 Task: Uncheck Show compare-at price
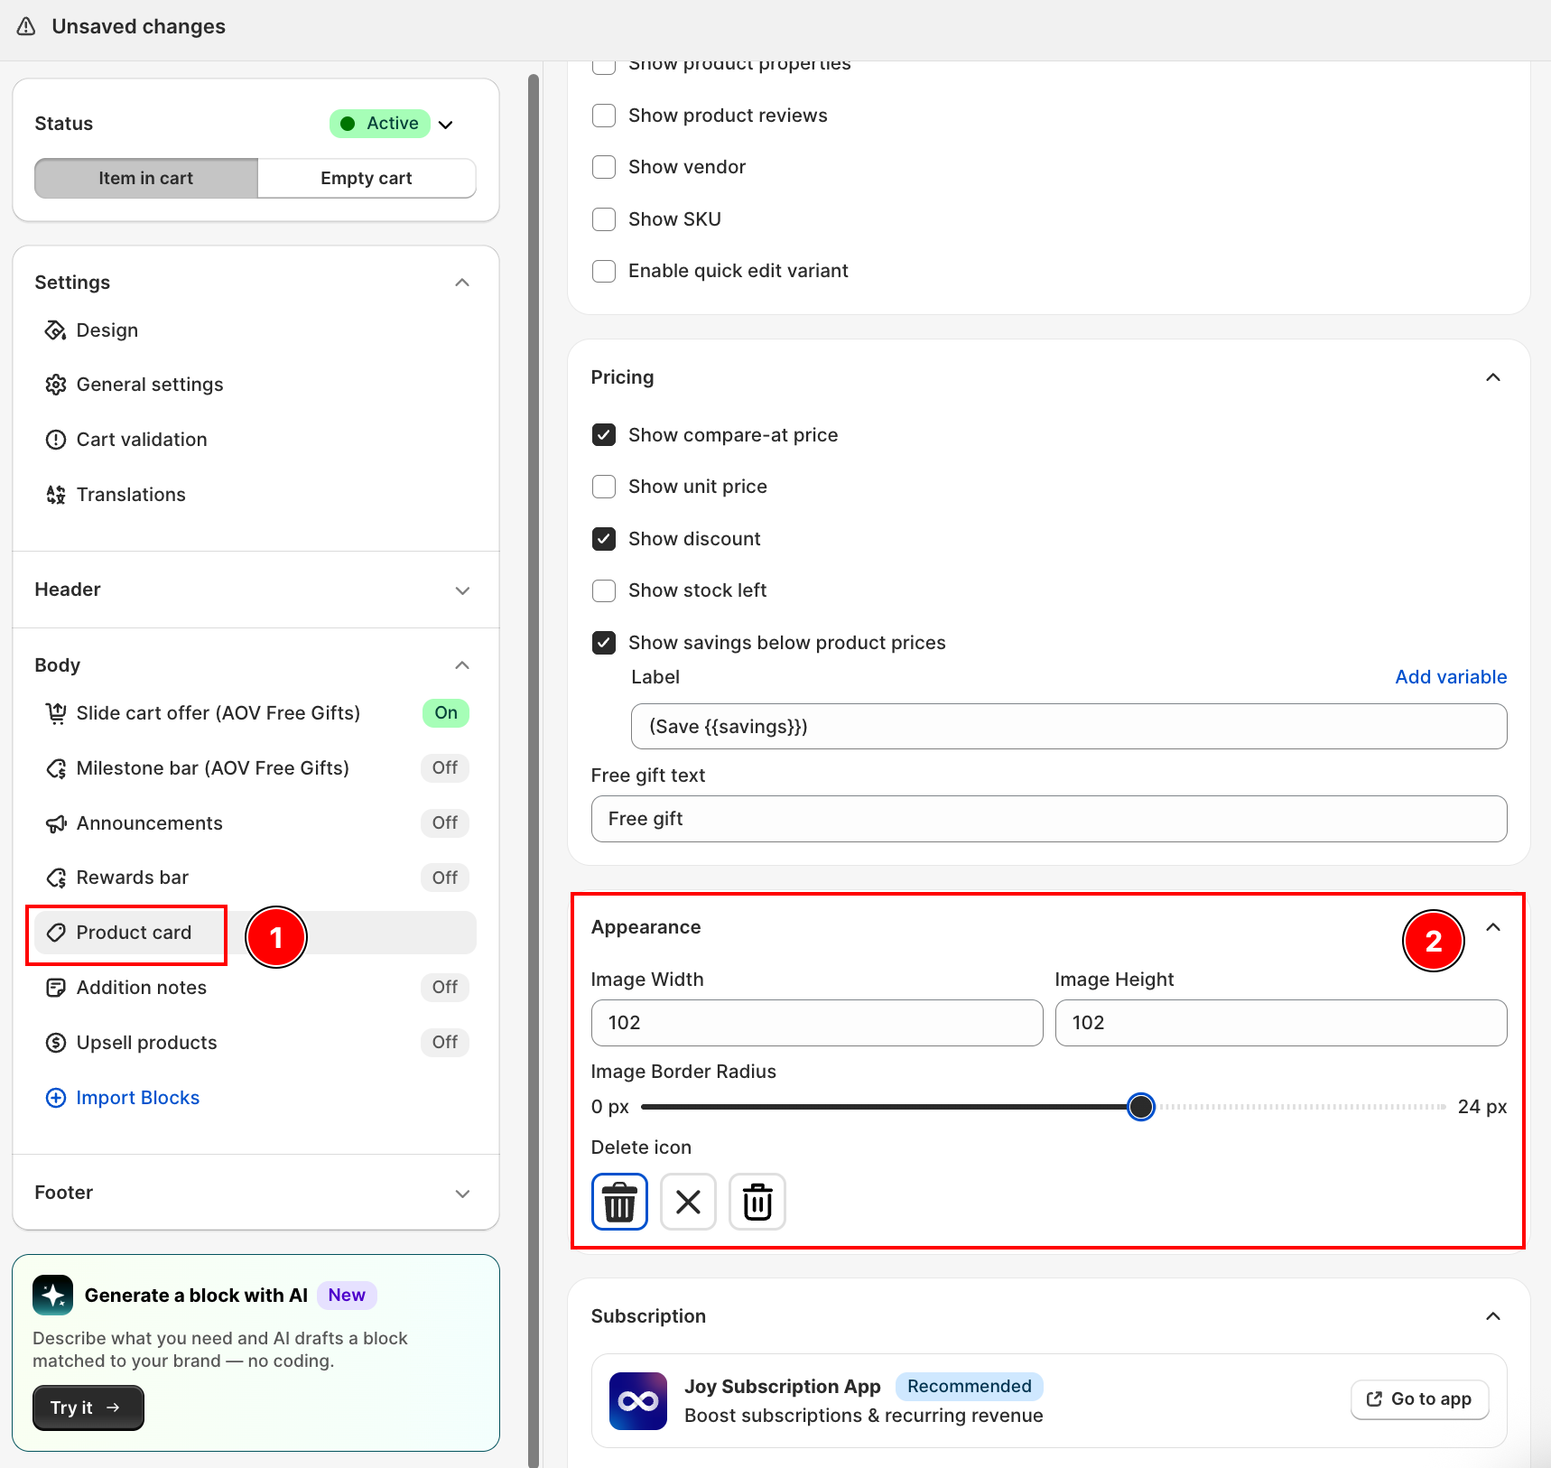604,435
